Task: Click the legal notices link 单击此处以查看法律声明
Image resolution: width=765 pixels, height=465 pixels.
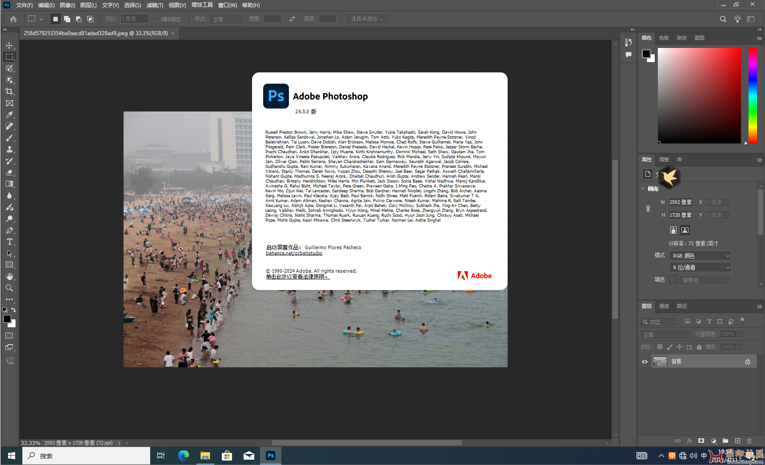Action: [298, 277]
